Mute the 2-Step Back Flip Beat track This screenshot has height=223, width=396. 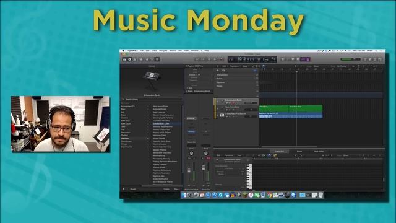(x=227, y=116)
